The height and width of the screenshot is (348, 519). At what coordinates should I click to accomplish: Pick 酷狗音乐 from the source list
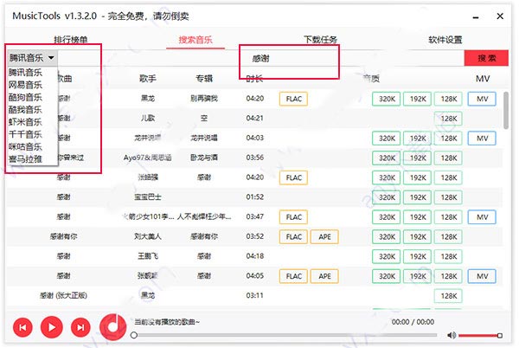[24, 98]
